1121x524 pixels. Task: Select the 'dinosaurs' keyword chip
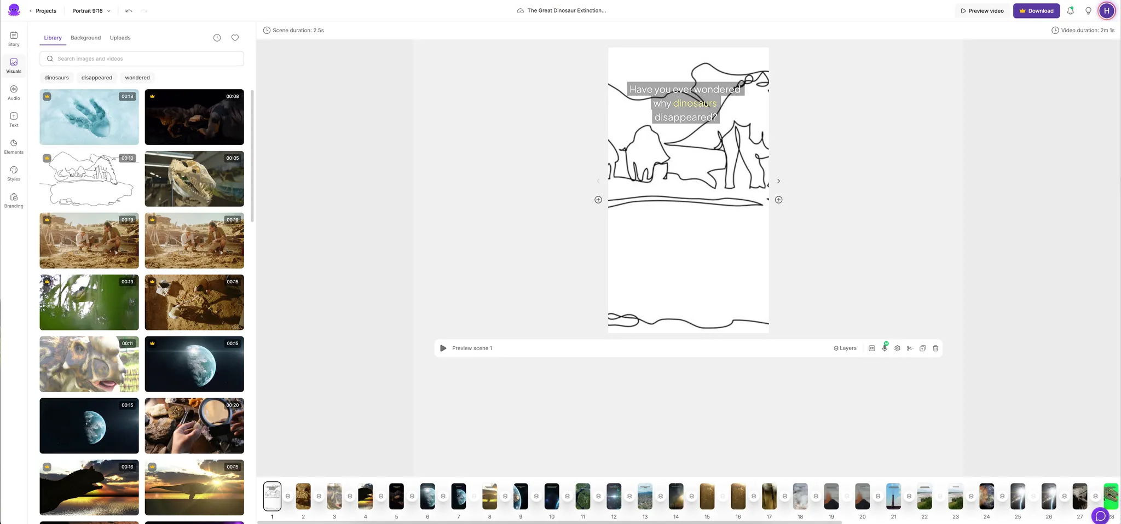coord(56,78)
